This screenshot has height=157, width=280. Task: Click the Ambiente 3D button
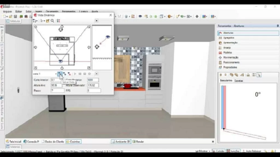pos(121,142)
